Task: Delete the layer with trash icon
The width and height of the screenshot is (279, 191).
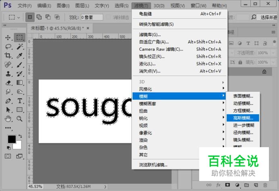Action: (265, 185)
